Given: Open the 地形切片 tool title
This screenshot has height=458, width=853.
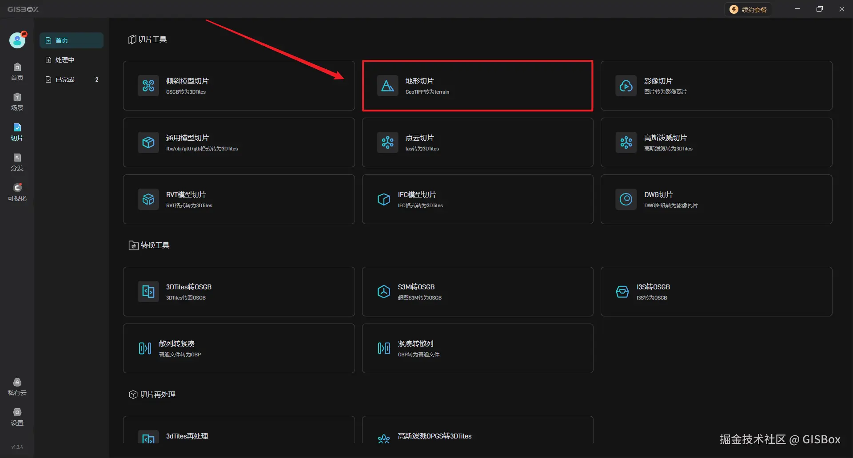Looking at the screenshot, I should click(x=419, y=81).
